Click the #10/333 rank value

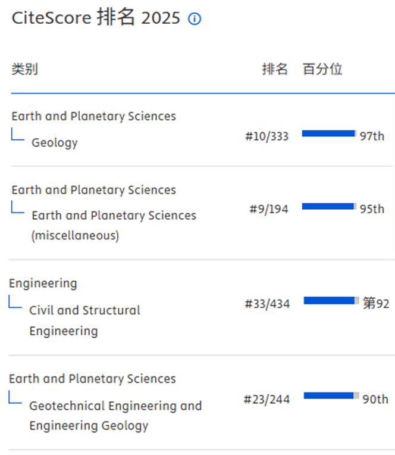pos(267,136)
